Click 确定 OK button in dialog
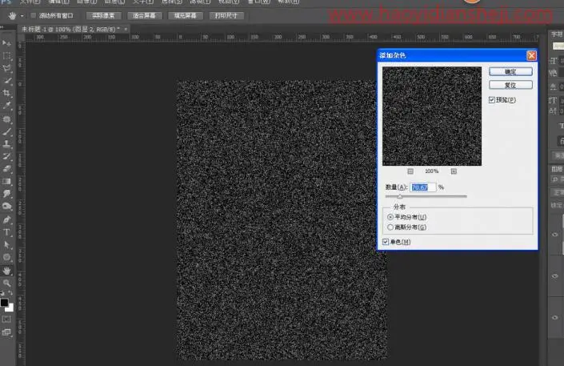 click(510, 72)
